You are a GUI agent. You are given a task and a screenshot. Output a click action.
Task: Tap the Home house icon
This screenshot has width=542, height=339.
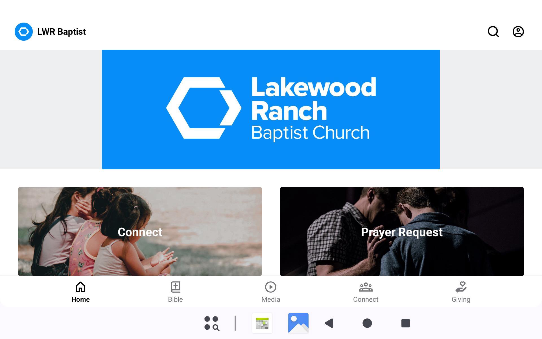[x=80, y=287]
